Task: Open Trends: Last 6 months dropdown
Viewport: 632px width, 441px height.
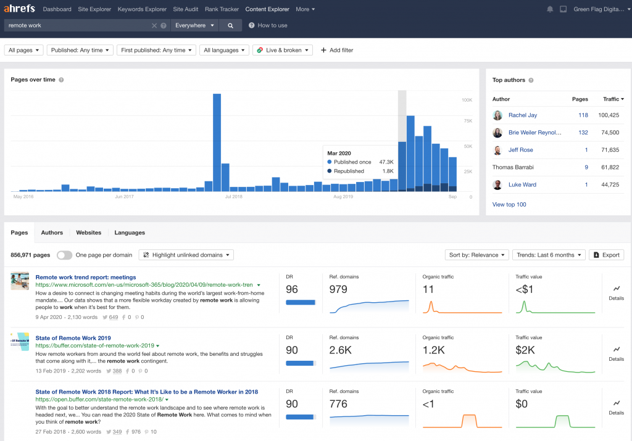Action: (549, 255)
